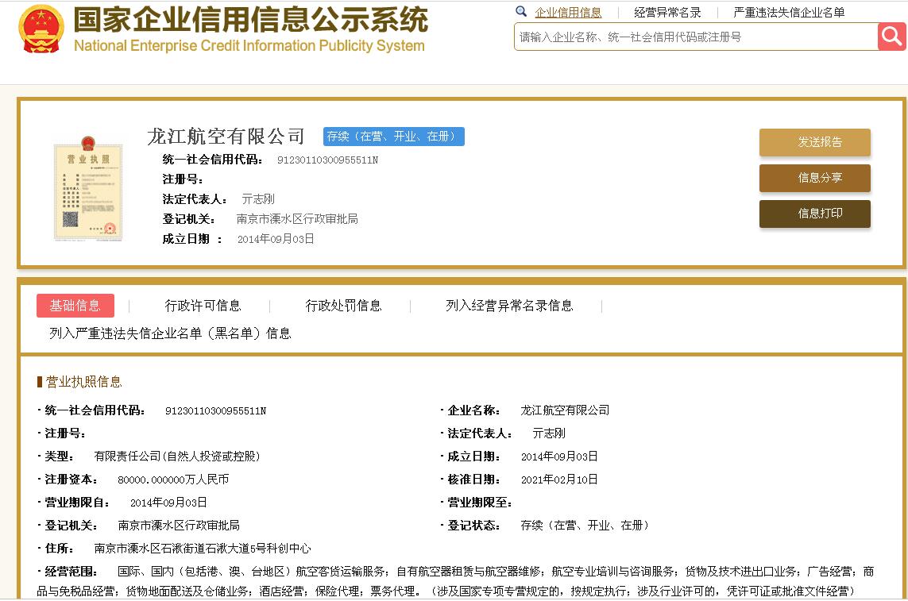Switch to the 行政处罚信息 tab
Image resolution: width=908 pixels, height=601 pixels.
coord(343,306)
